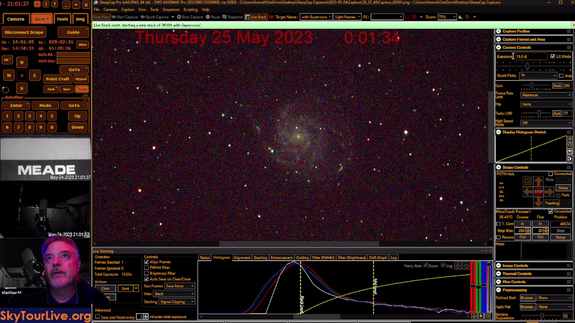Viewport: 575px width, 323px height.
Task: Enable the FWHM Filter checkbox
Action: 146,268
